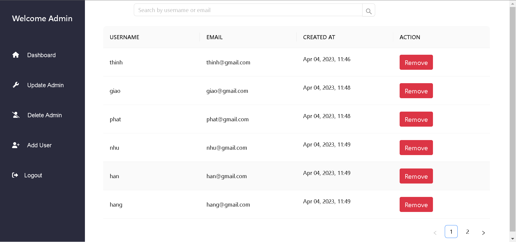Click the next page right arrow
This screenshot has height=242, width=516.
[x=484, y=233]
